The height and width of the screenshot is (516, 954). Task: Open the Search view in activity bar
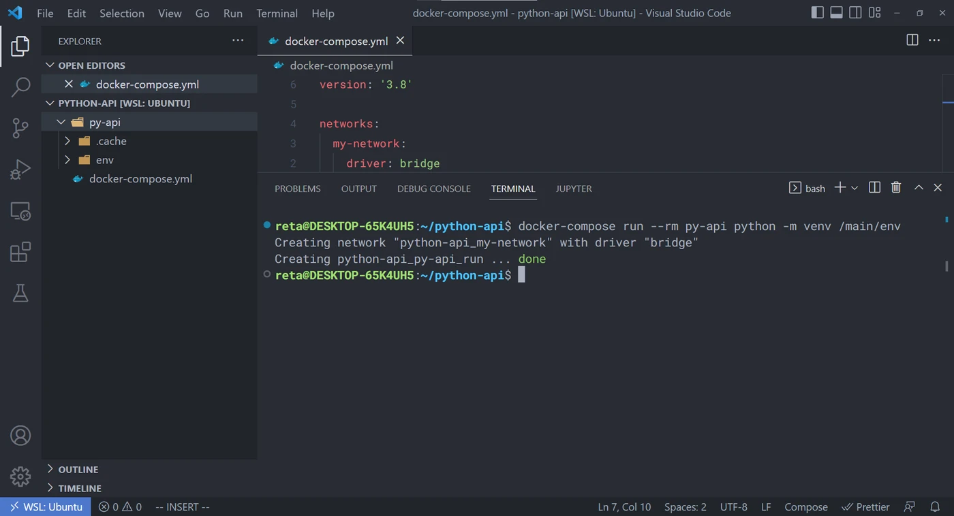point(20,86)
